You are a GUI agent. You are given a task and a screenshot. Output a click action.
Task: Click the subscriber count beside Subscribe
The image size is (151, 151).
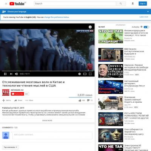[26, 94]
